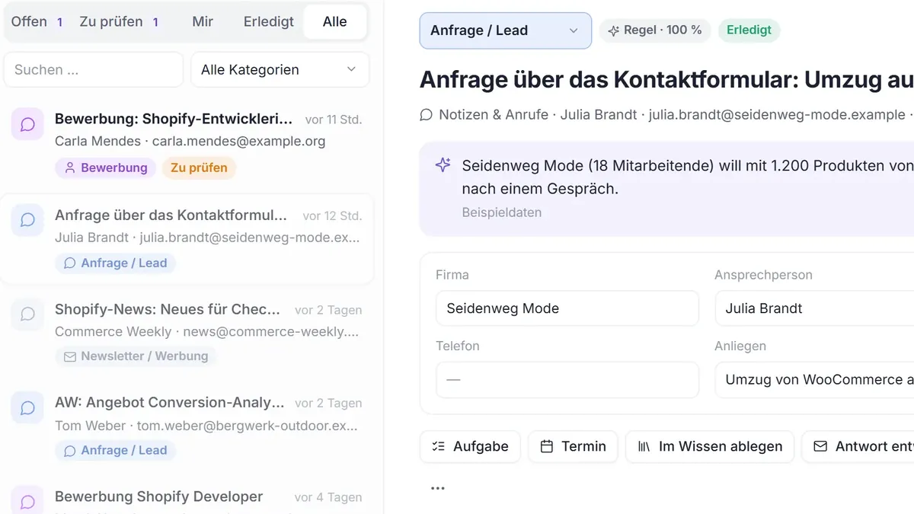Viewport: 914px width, 514px height.
Task: Edit the Anliegen field
Action: 814,379
